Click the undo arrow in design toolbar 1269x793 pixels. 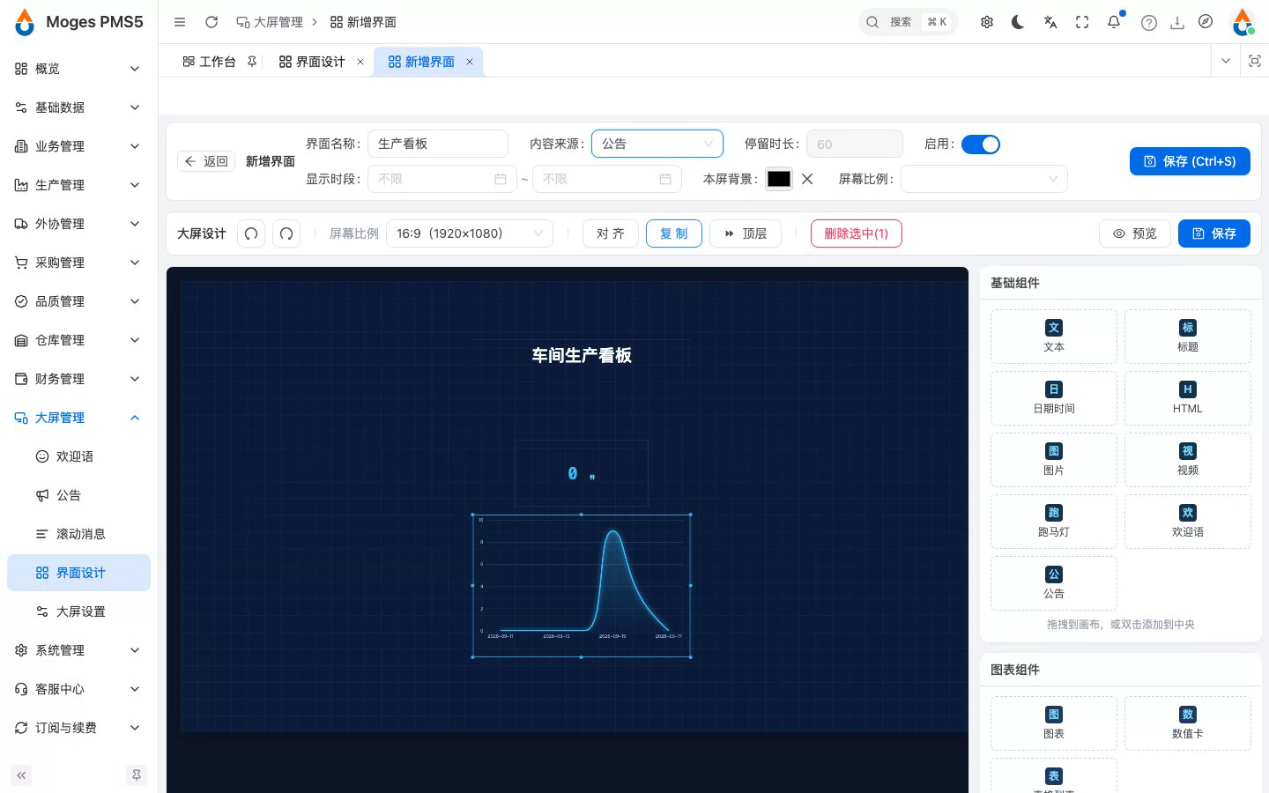coord(251,233)
